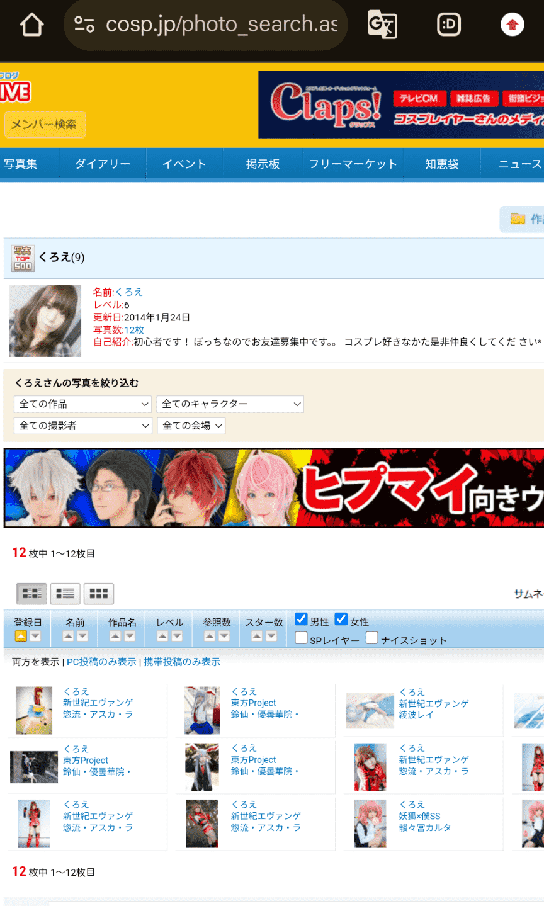The width and height of the screenshot is (544, 906).
Task: Open the 掲示板 menu item
Action: 263,164
